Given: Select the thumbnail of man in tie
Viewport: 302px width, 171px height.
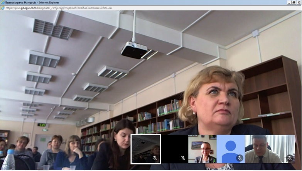Looking at the screenshot, I should pyautogui.click(x=270, y=149).
